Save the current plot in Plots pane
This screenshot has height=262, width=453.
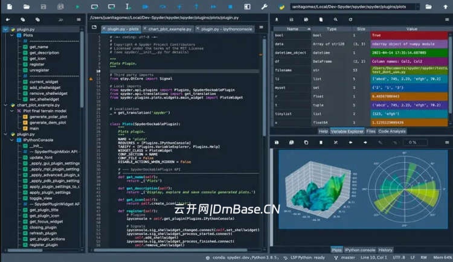click(x=277, y=142)
